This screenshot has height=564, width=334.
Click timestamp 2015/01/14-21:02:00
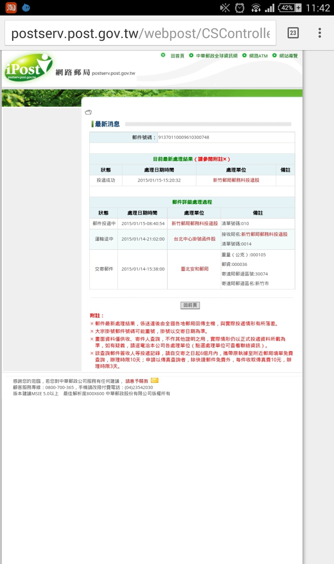click(143, 239)
